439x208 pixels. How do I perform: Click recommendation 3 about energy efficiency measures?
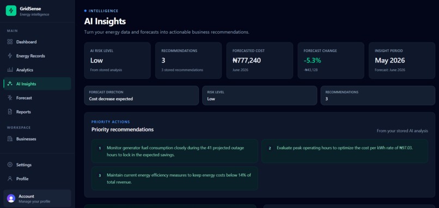tap(175, 179)
